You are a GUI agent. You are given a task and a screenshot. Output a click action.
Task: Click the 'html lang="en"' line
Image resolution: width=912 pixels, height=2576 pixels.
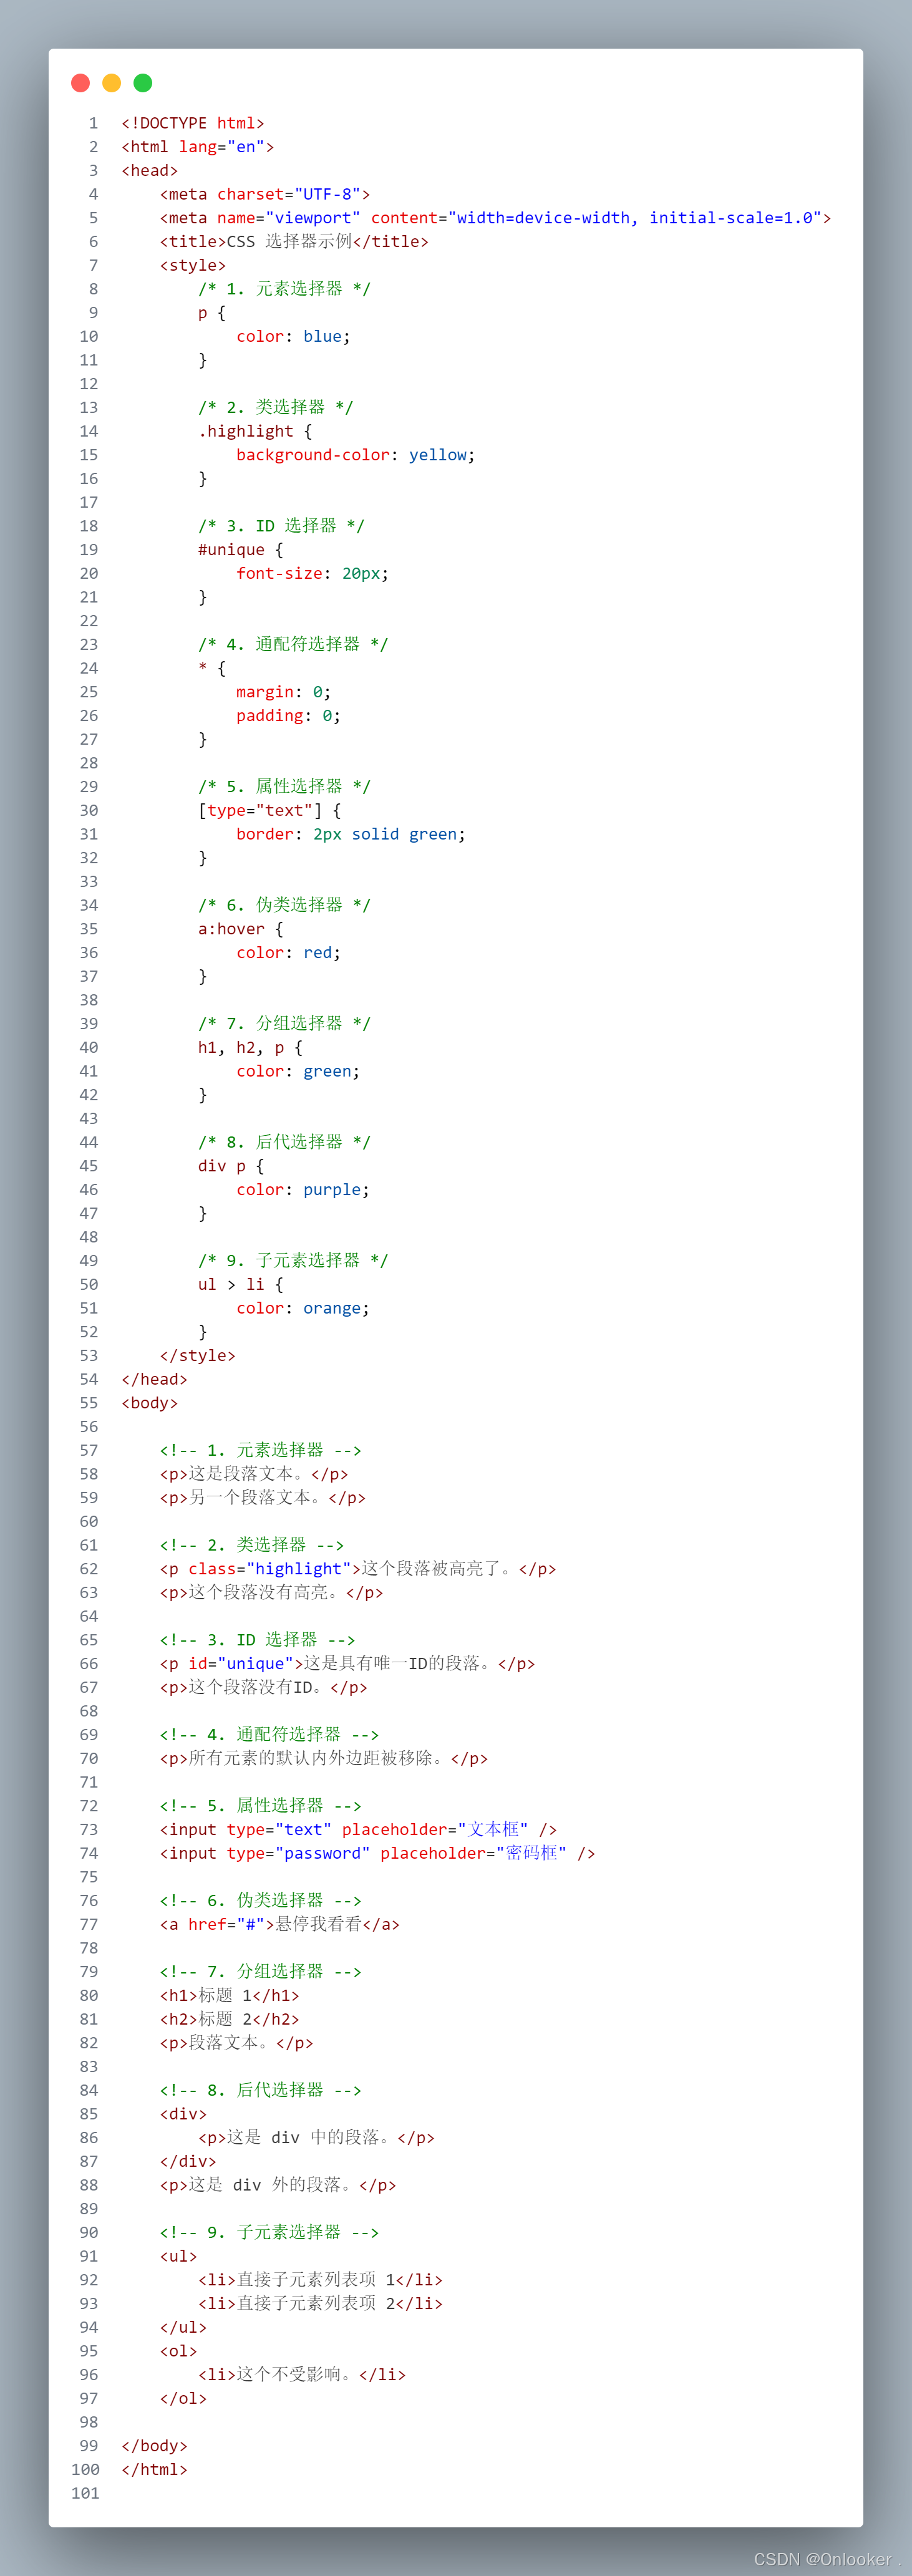click(x=198, y=147)
